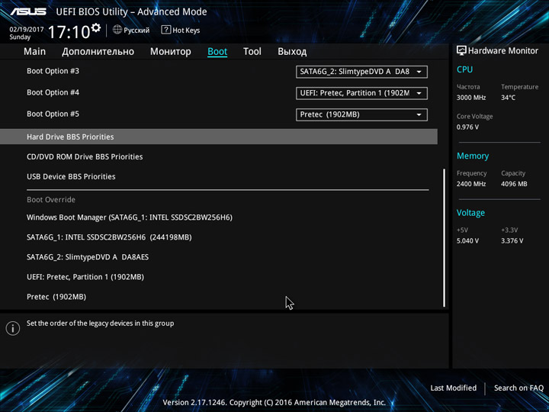Open the Main tab

click(34, 52)
